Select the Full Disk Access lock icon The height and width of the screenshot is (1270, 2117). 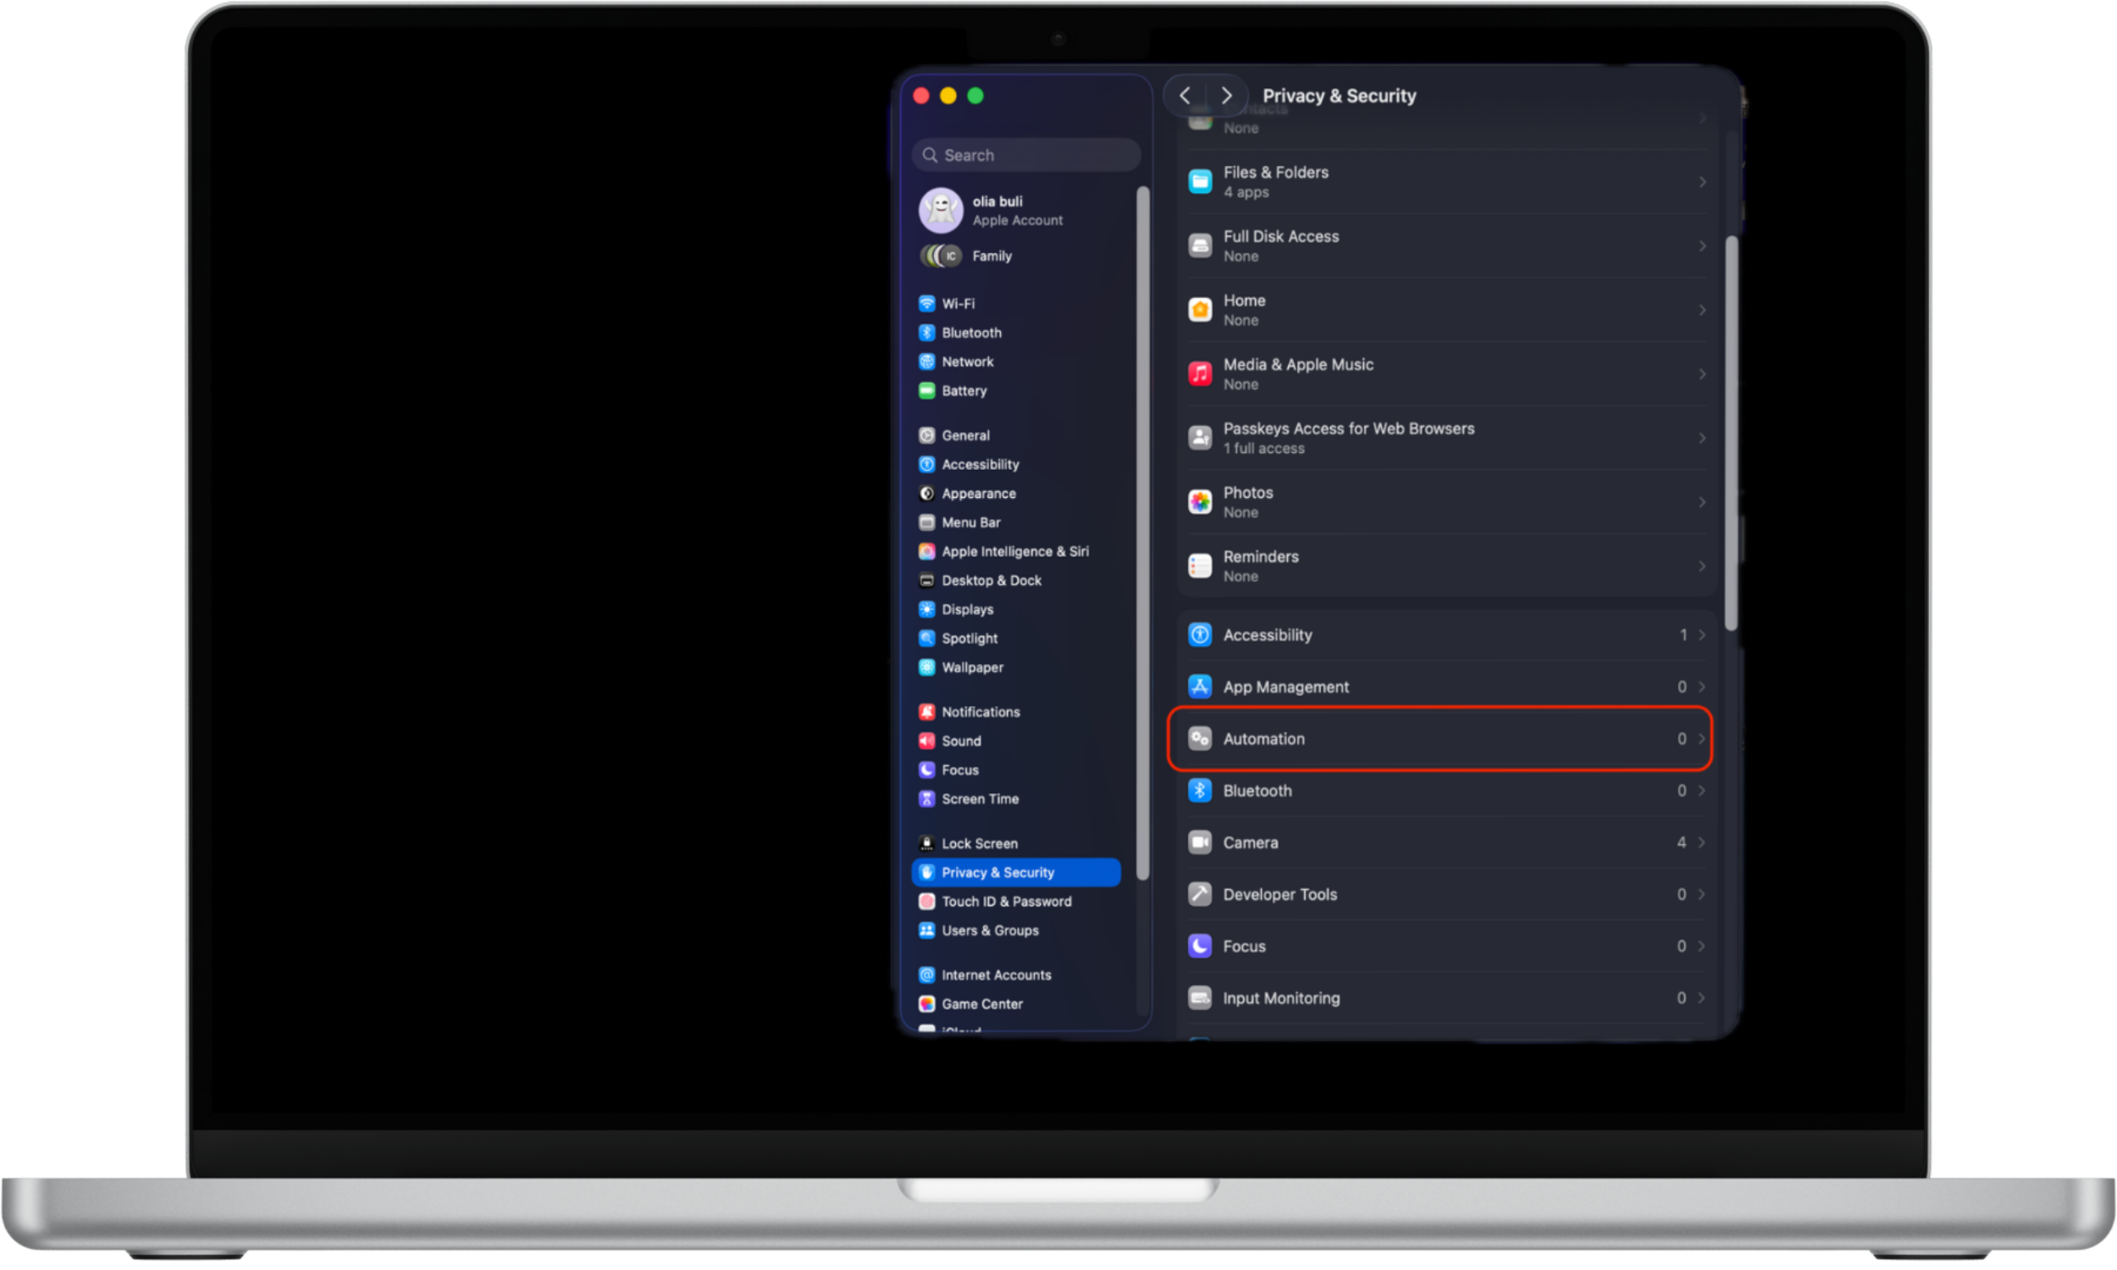pos(1201,246)
